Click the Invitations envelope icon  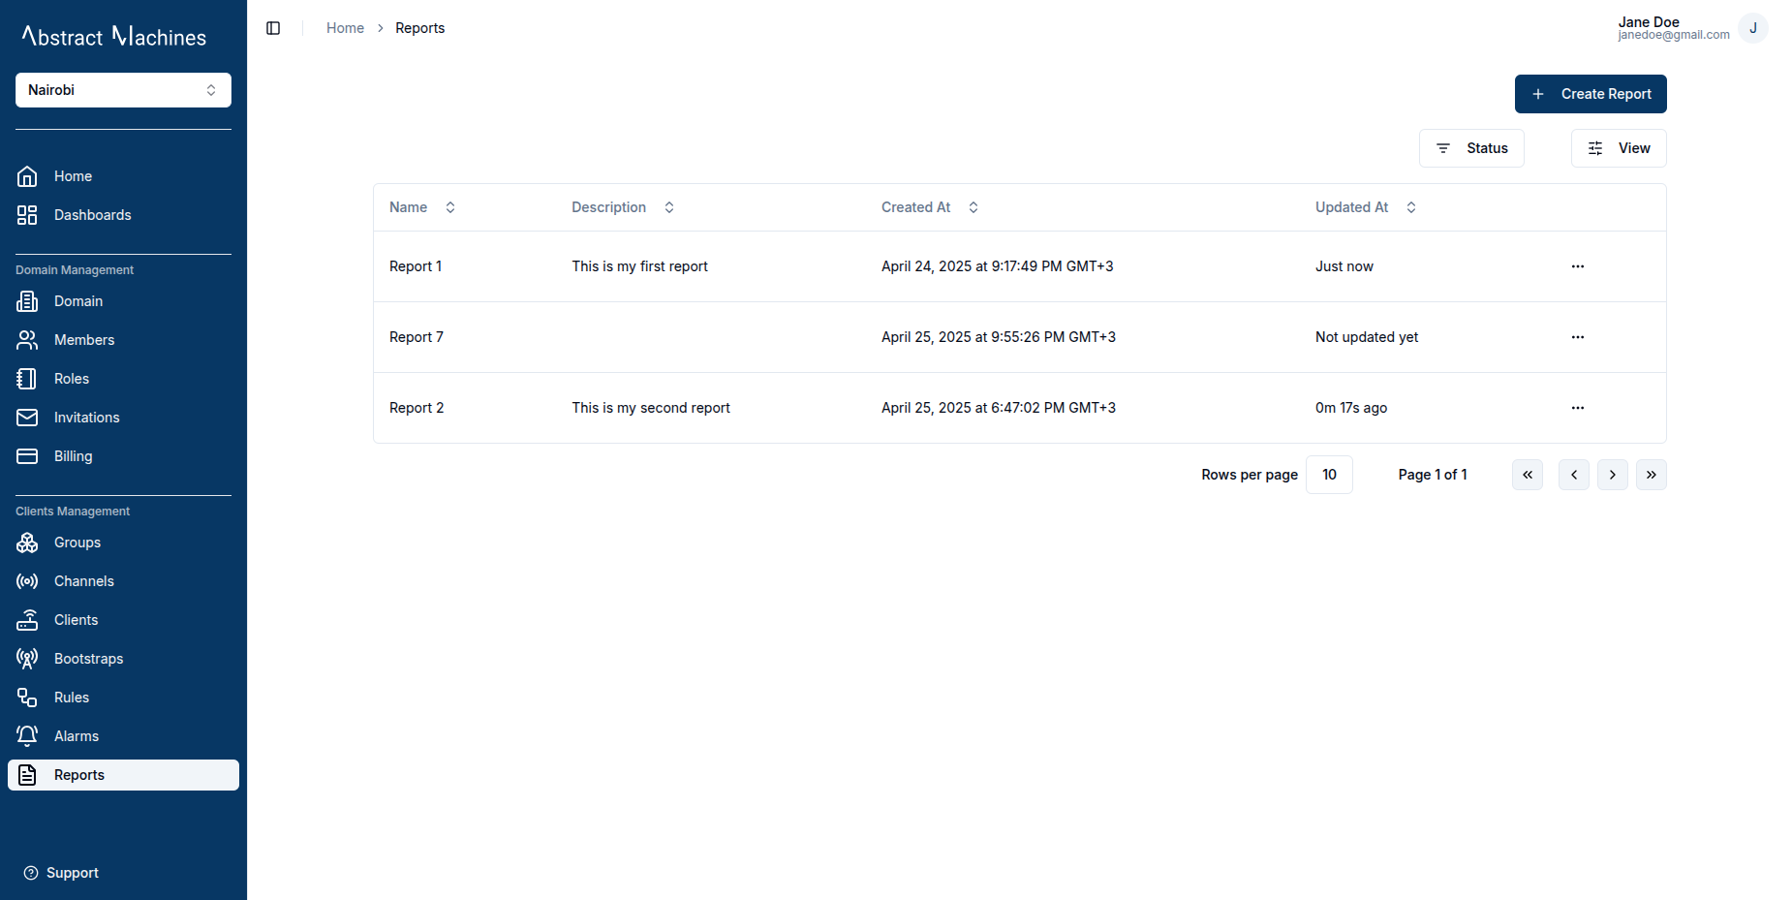[27, 418]
